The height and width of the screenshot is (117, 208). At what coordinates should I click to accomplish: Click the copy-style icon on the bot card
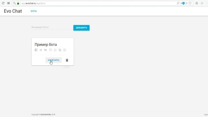click(60, 50)
